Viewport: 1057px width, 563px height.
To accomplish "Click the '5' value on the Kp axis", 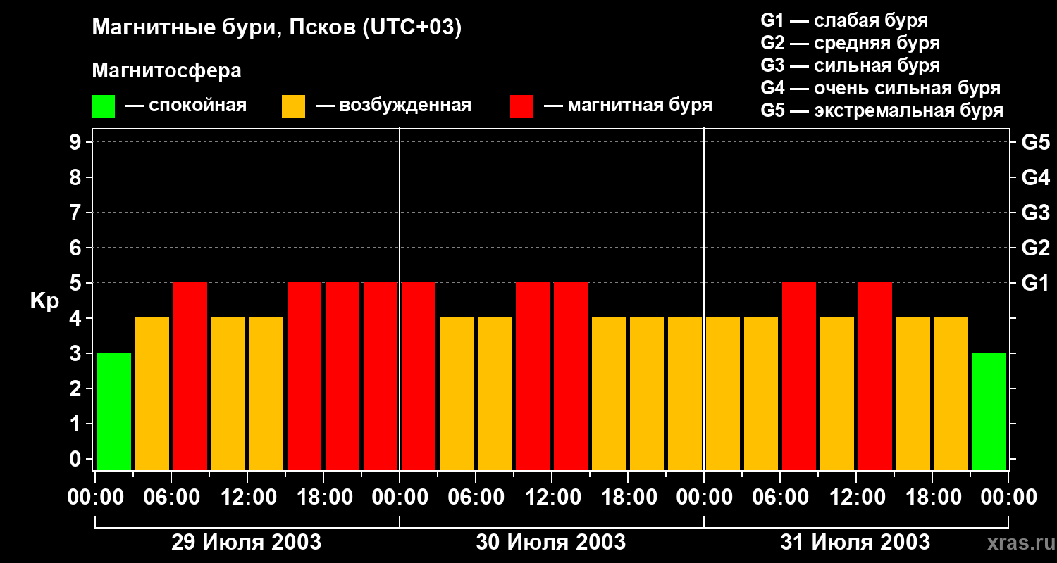I will pyautogui.click(x=76, y=283).
